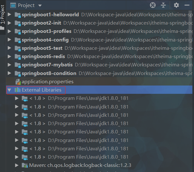Select Maven: ch.qos.logback:logback-classic:1.2.3 entry
This screenshot has width=194, height=172.
point(80,165)
